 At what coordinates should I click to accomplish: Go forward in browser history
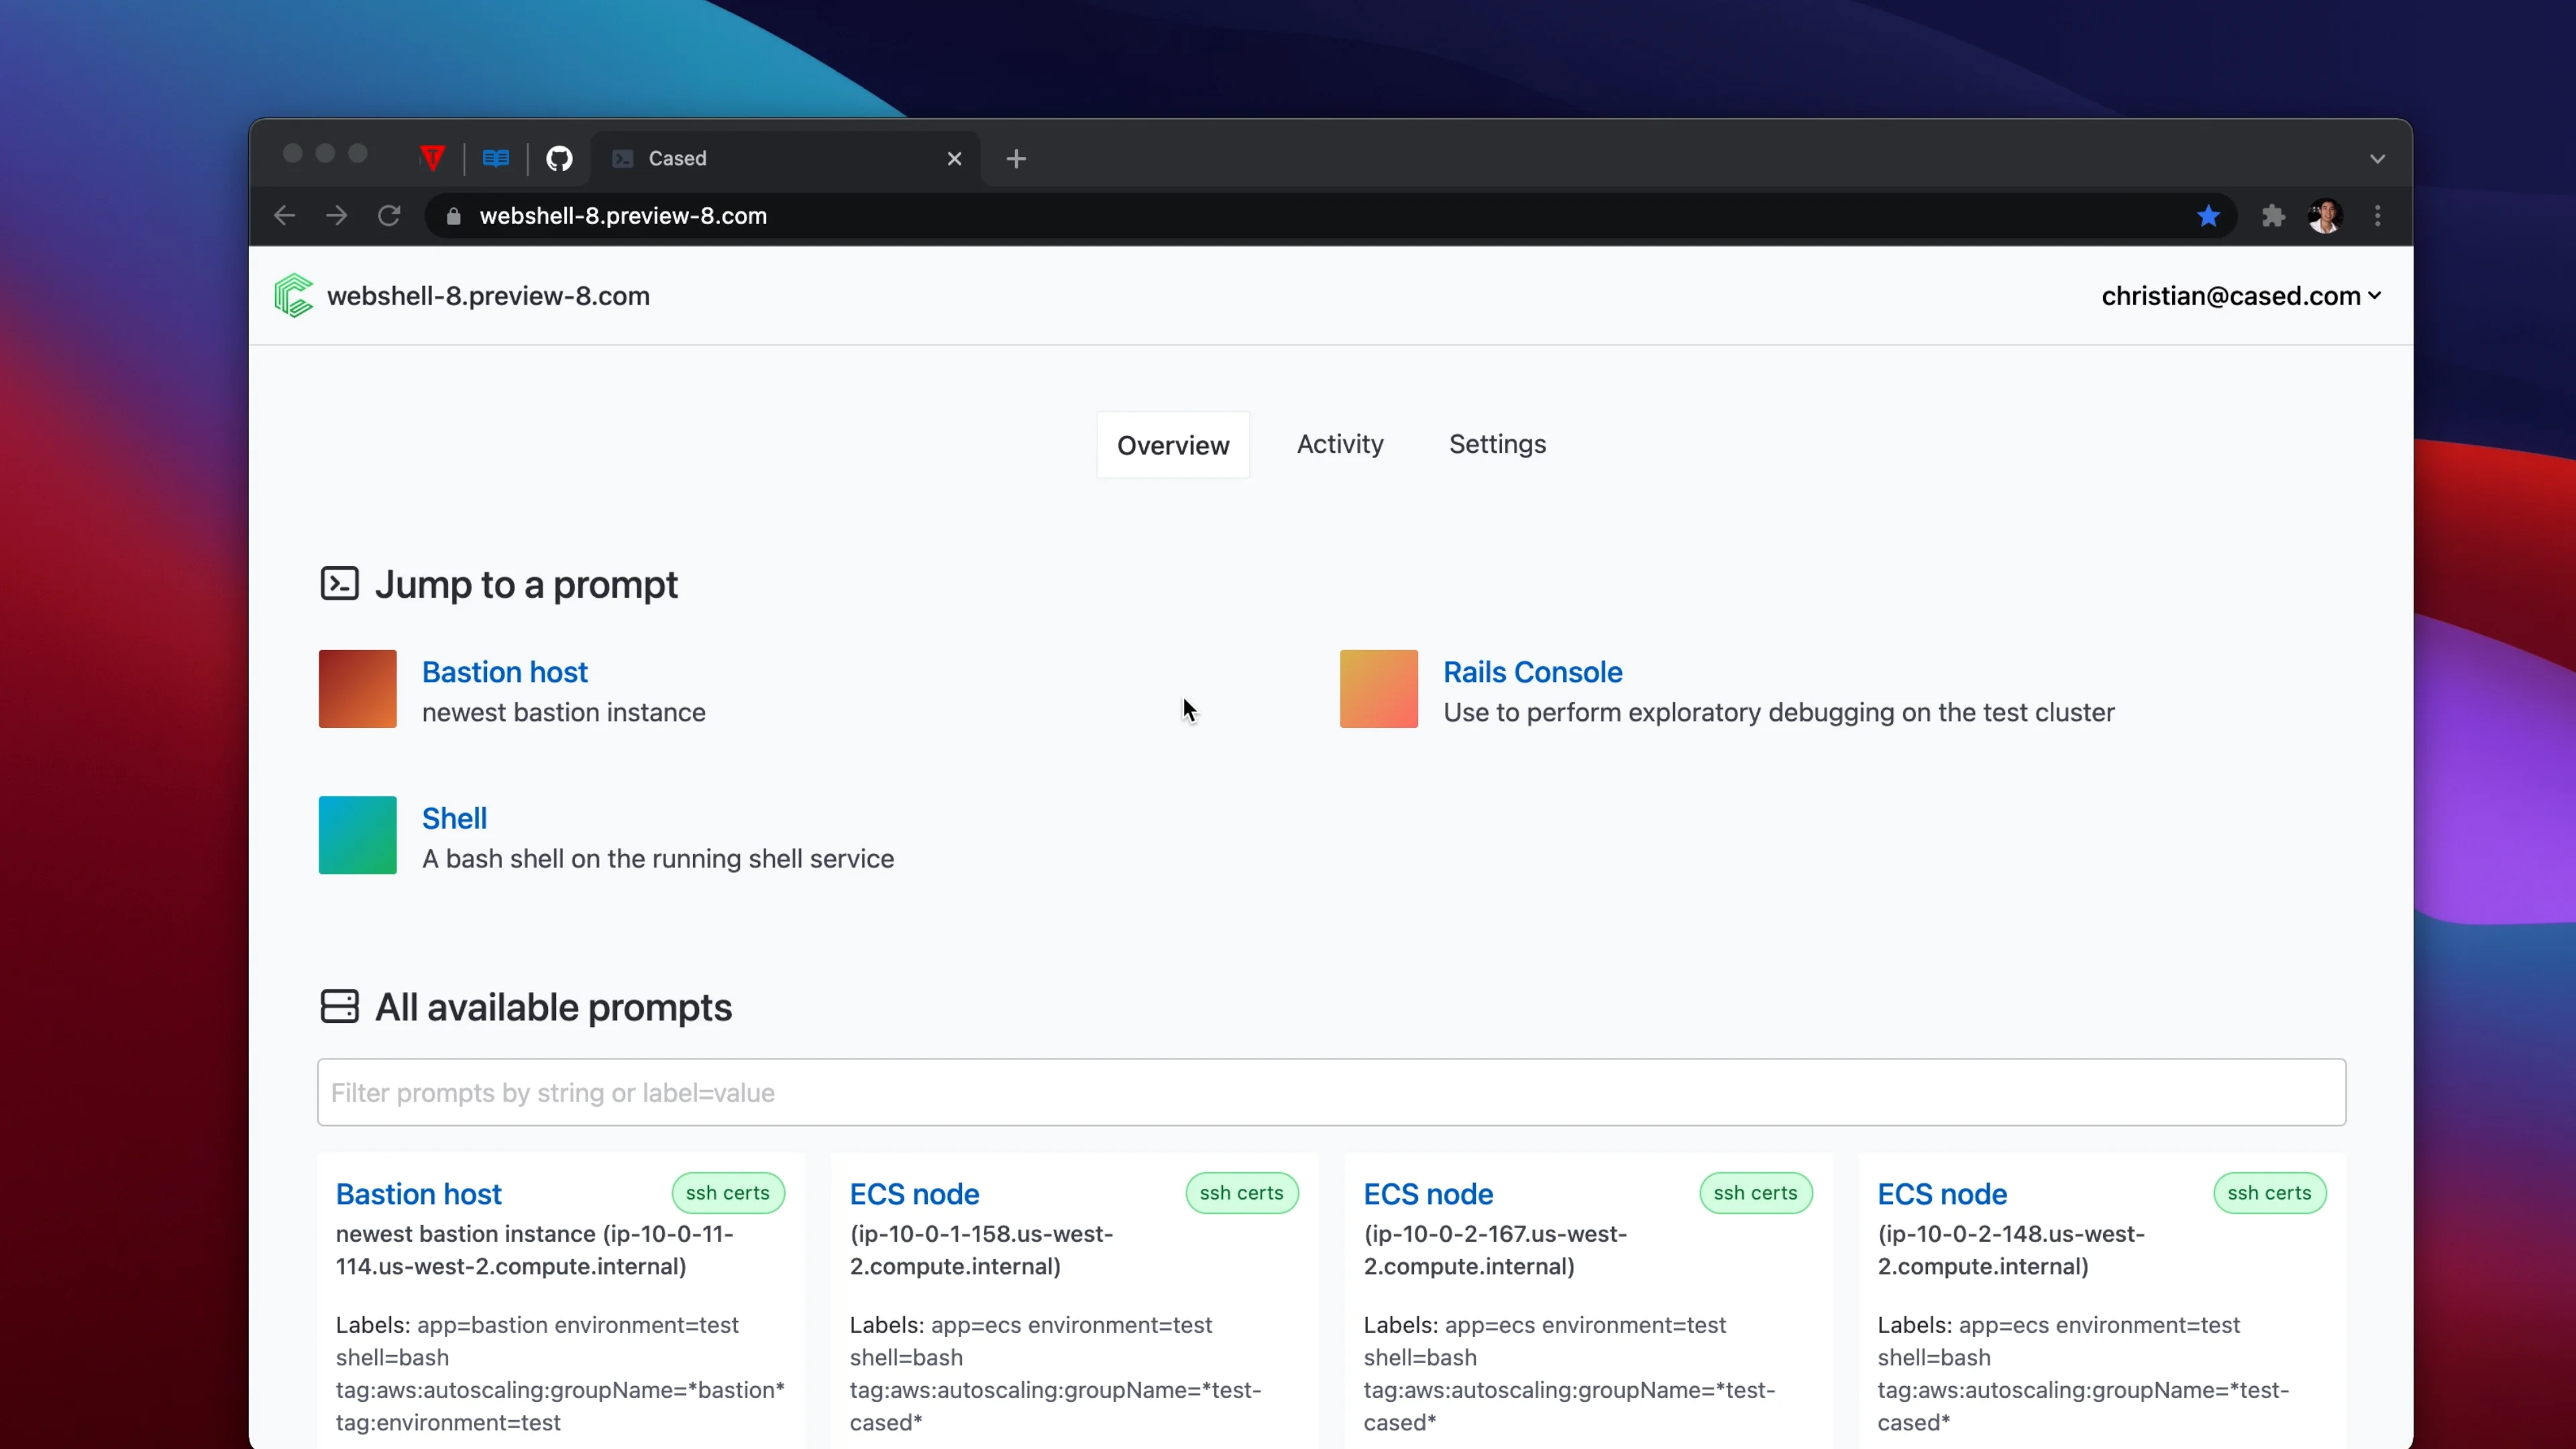(x=337, y=216)
